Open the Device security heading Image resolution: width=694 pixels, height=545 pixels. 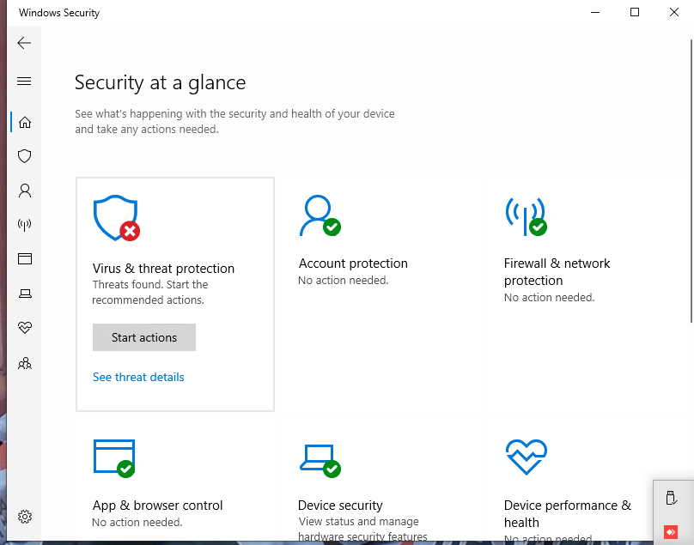[x=340, y=506]
